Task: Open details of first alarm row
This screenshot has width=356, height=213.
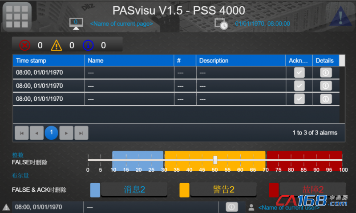Action: 326,73
